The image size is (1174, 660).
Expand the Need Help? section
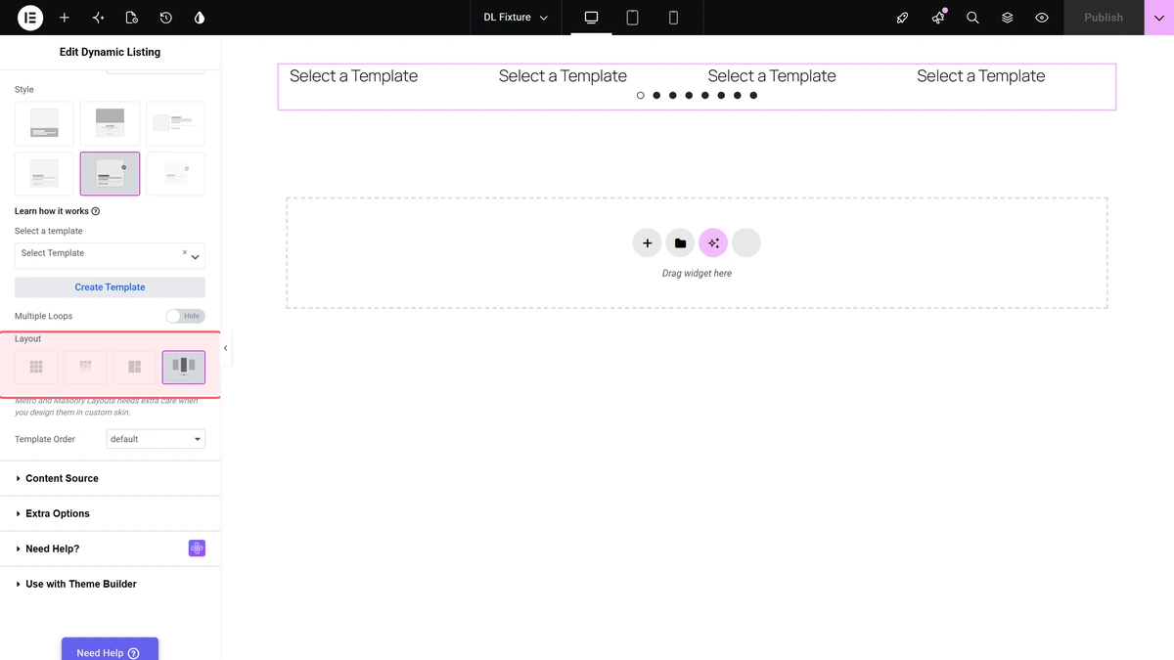point(110,549)
